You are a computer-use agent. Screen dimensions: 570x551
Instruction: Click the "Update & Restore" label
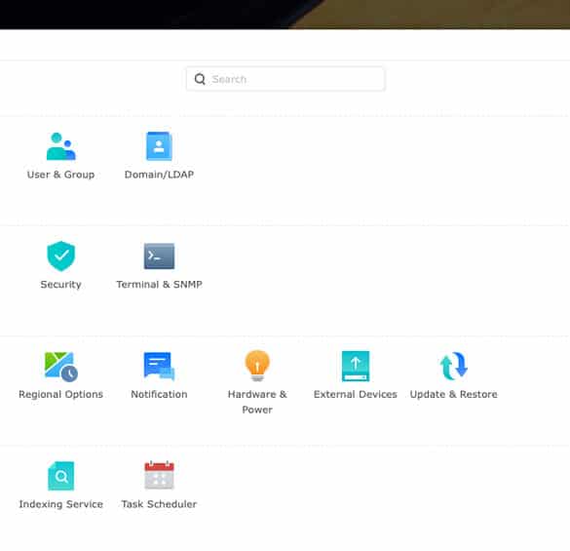pyautogui.click(x=453, y=394)
